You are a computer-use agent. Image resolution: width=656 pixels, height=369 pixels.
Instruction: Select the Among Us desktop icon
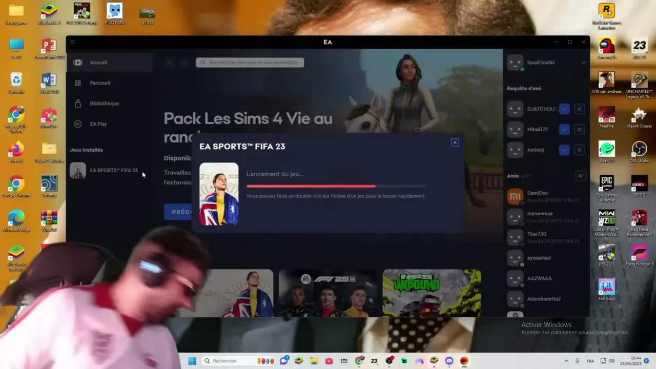[x=607, y=49]
